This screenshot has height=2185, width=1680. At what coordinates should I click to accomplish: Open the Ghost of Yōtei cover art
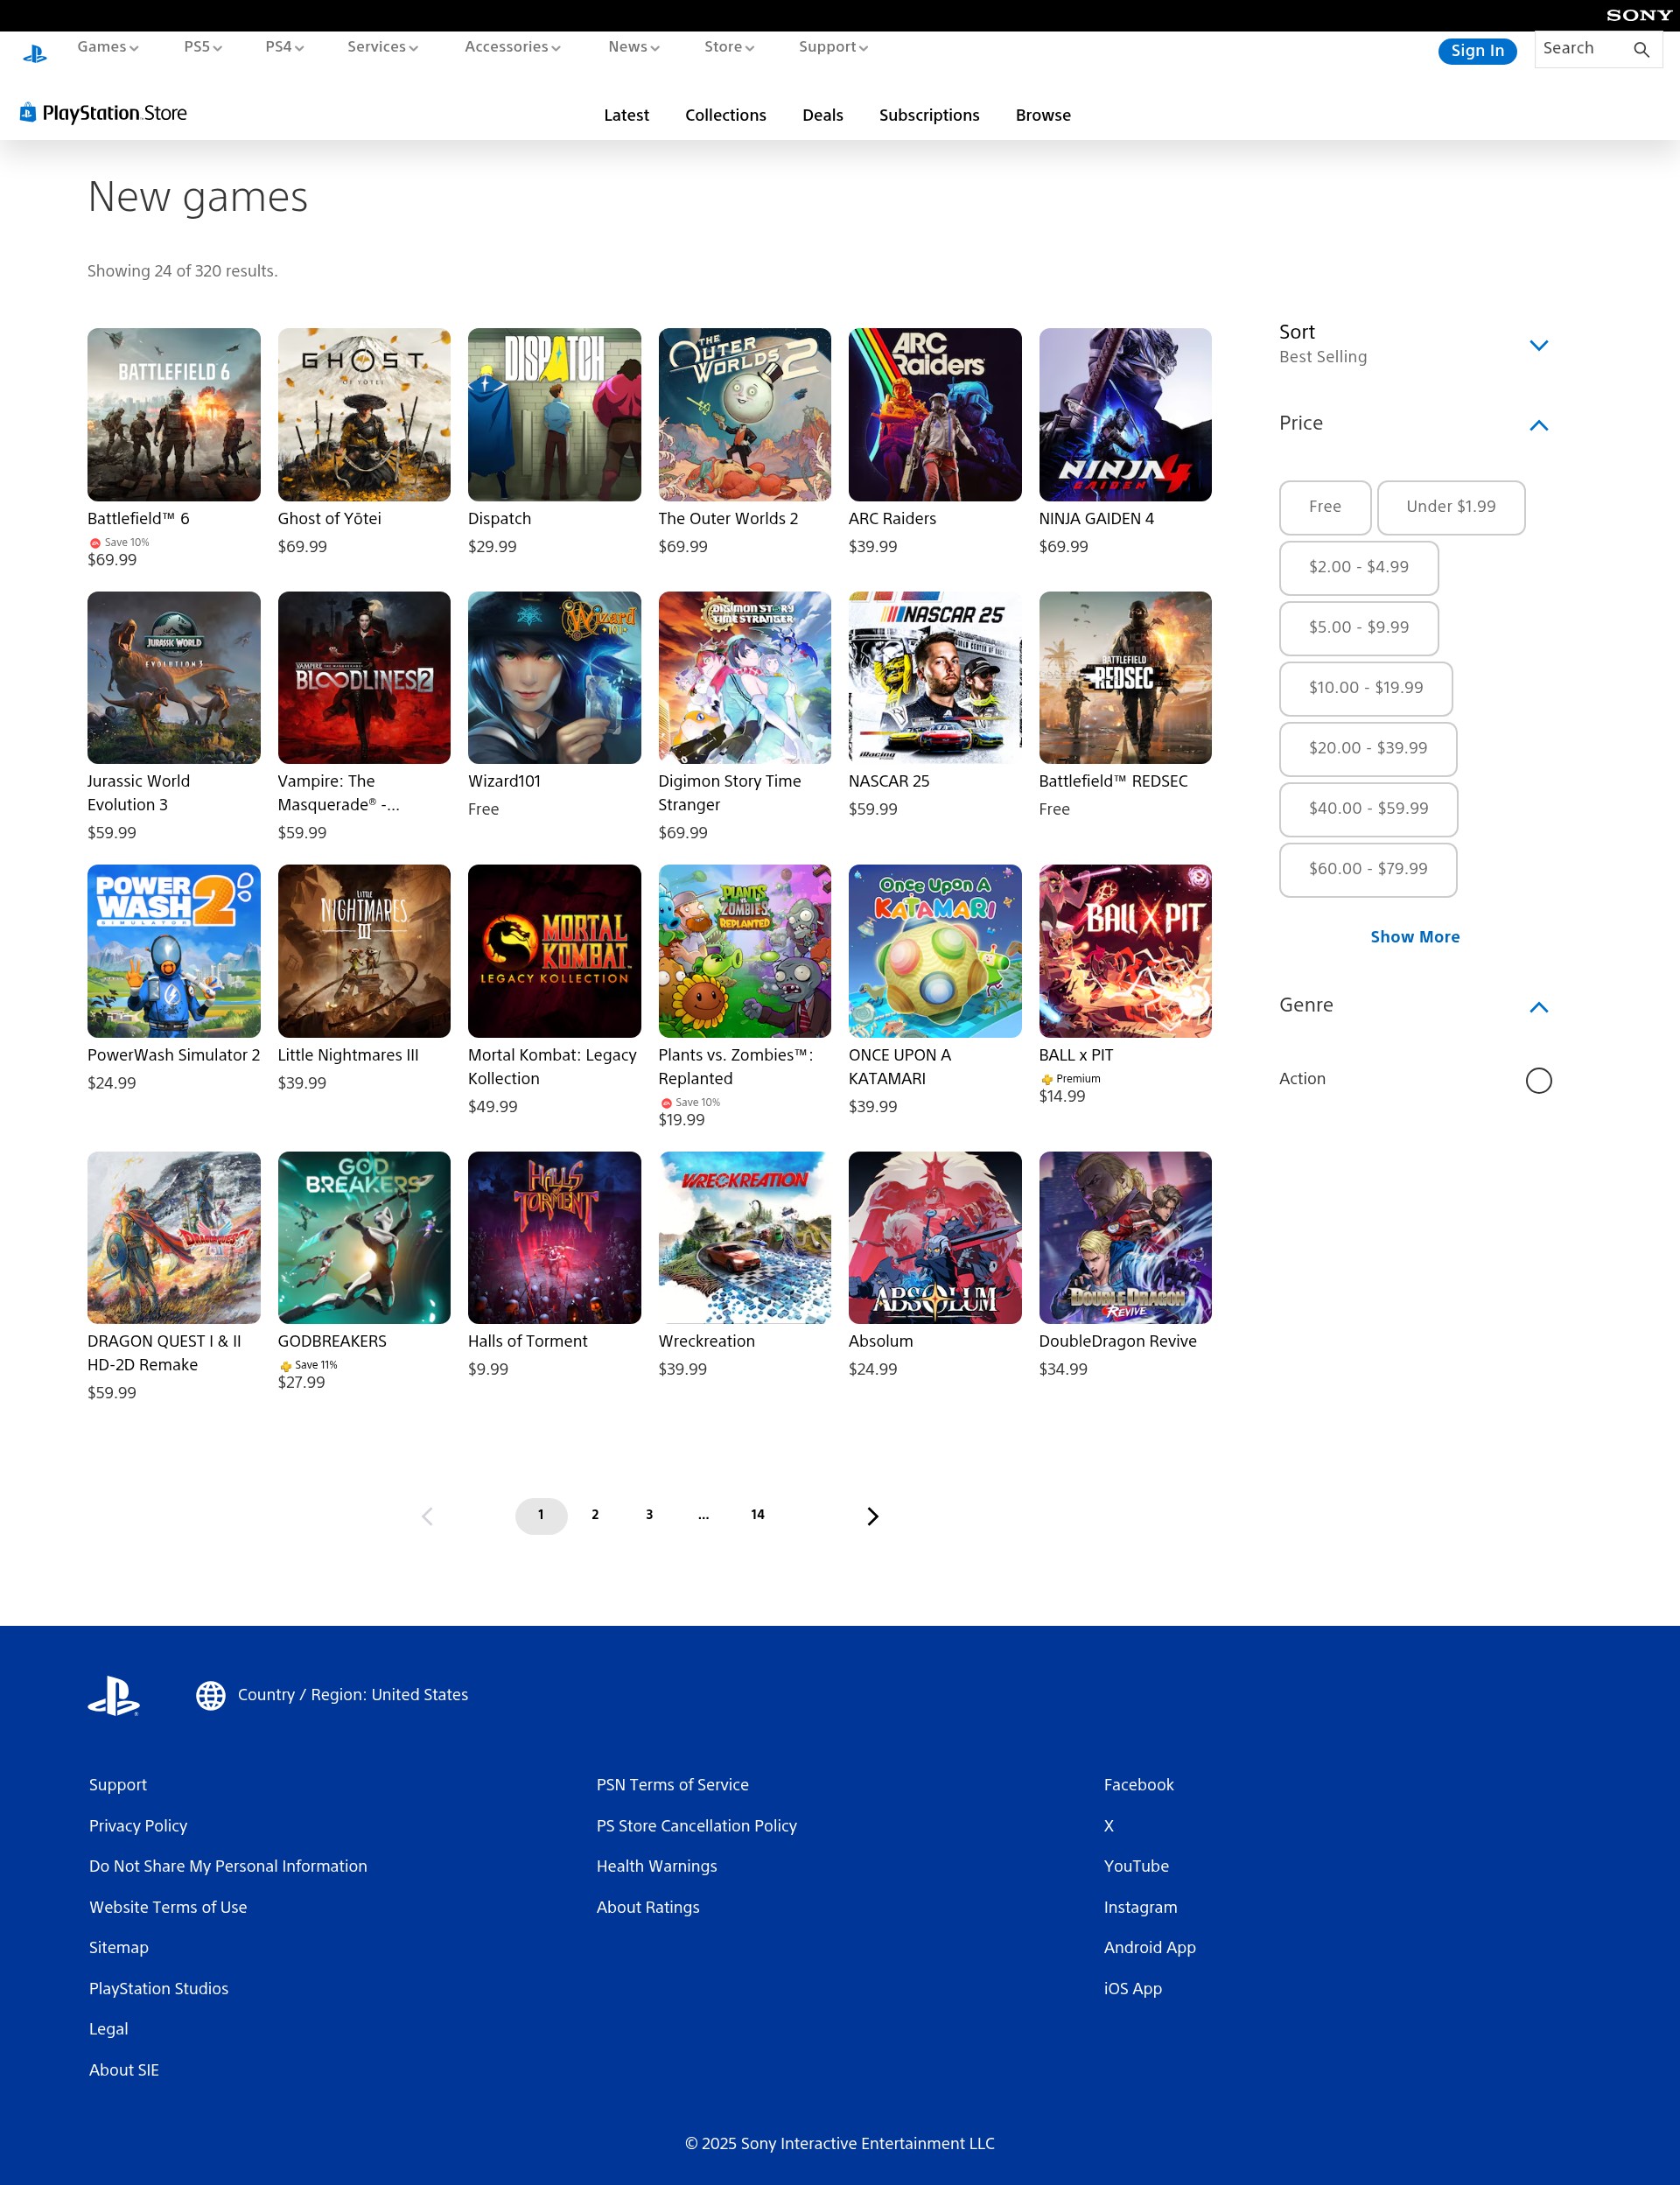point(364,414)
